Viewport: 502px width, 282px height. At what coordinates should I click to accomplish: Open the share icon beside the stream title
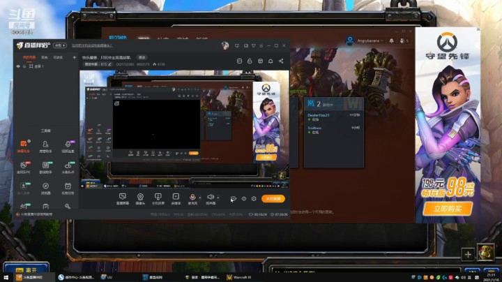281,61
